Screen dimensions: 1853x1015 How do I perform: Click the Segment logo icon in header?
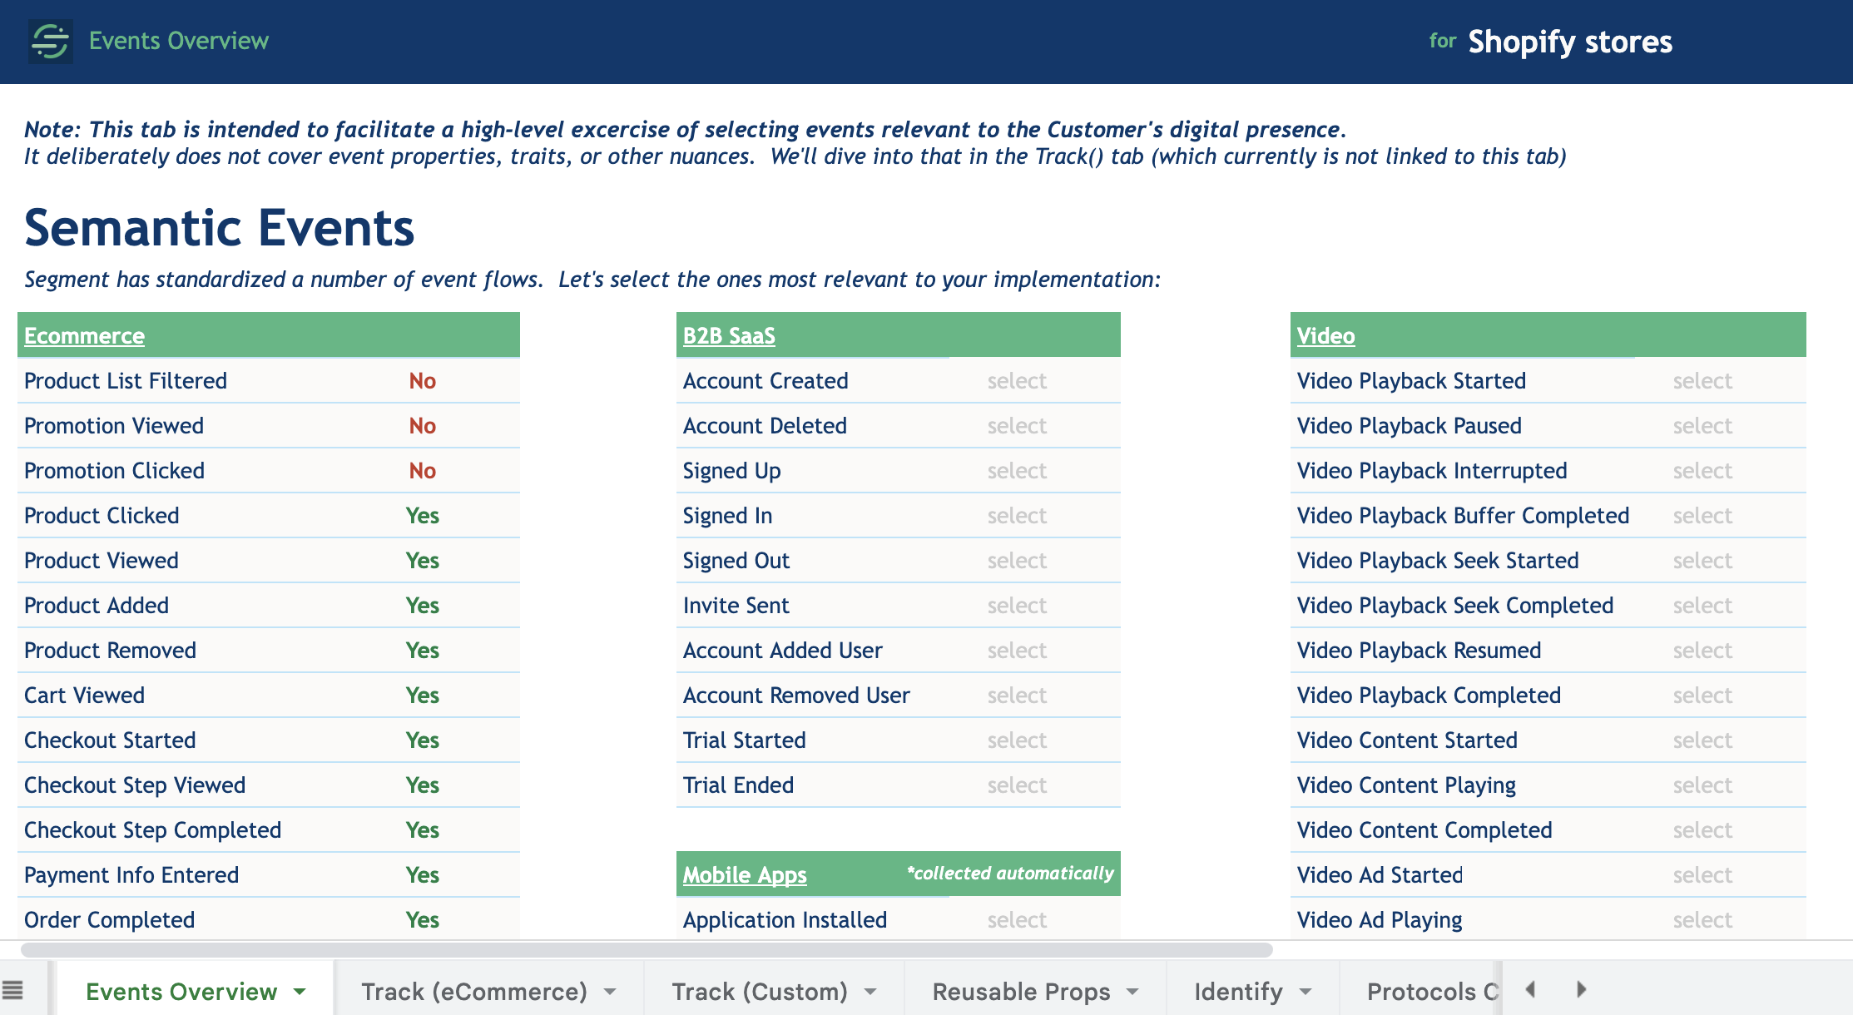coord(50,41)
